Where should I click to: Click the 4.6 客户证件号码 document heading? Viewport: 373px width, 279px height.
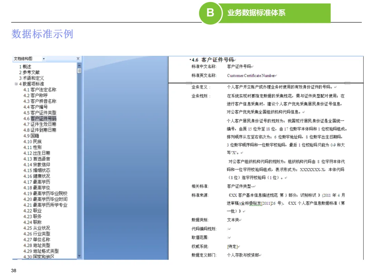click(x=213, y=60)
